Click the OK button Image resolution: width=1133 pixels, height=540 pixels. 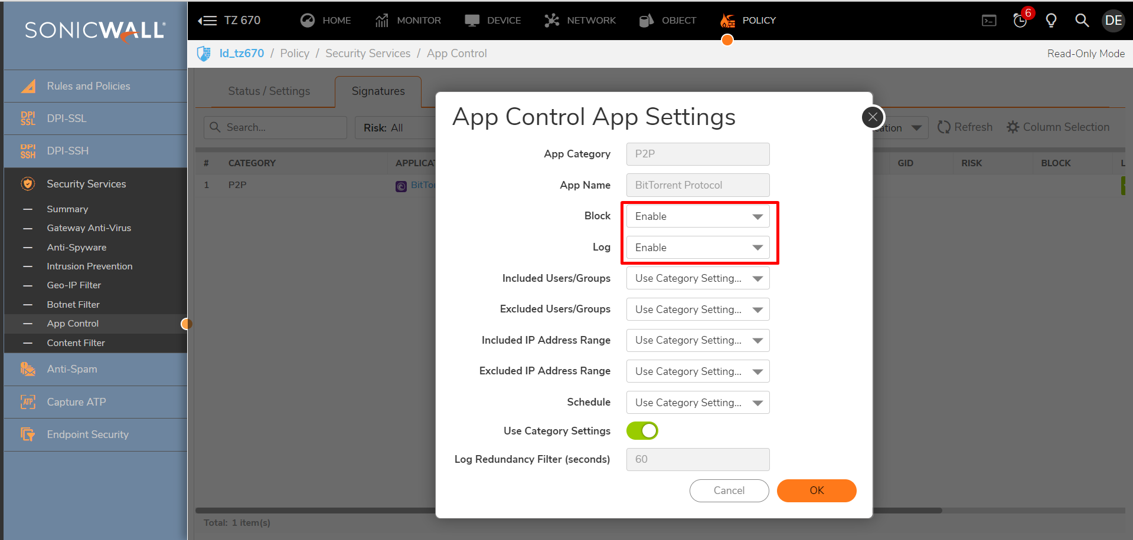pos(817,490)
